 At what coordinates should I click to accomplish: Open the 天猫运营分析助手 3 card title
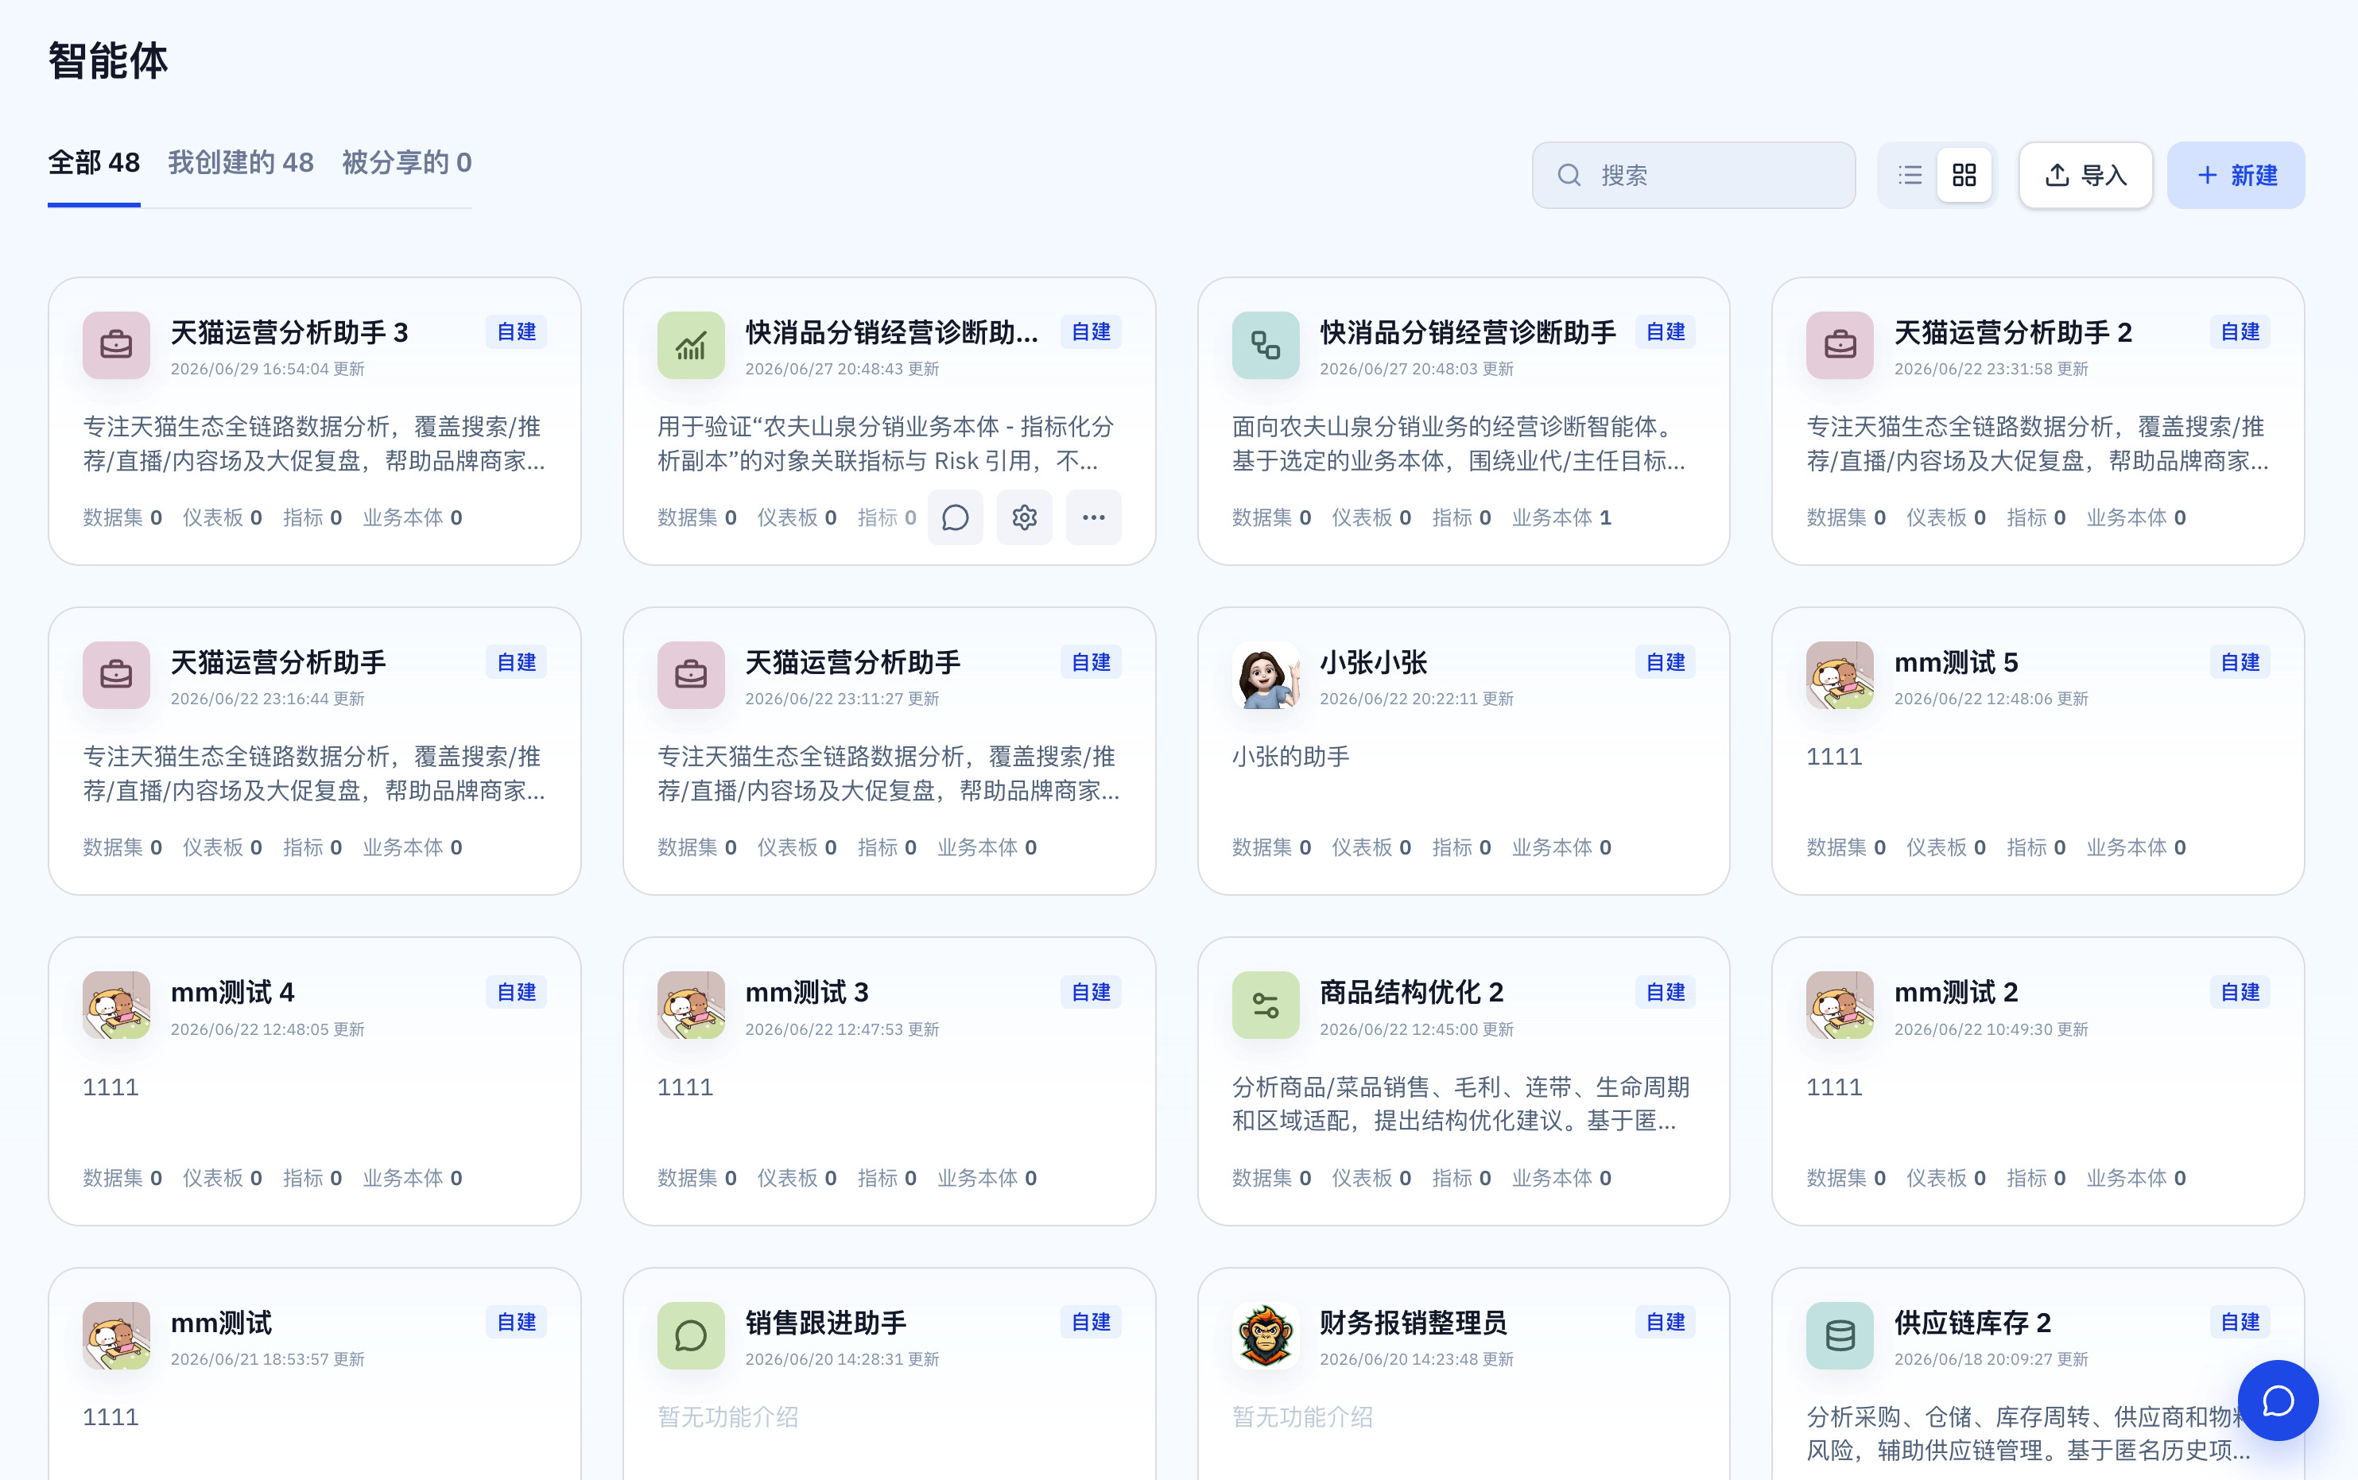pyautogui.click(x=289, y=333)
